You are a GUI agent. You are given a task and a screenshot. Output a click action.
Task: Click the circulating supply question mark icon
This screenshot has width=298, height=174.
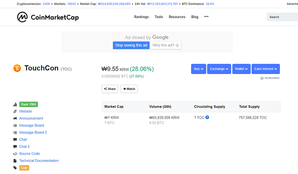pos(207,117)
